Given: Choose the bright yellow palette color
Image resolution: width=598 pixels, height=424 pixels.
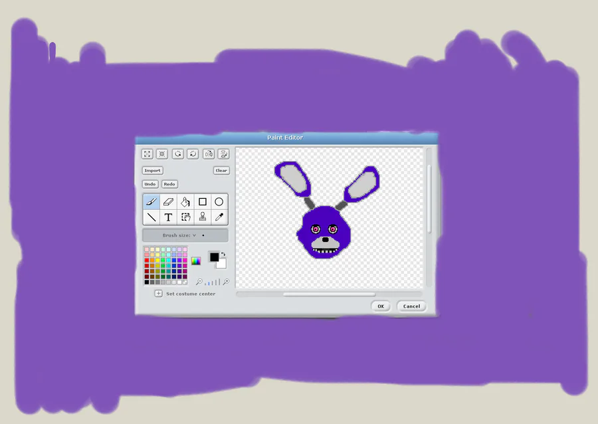Looking at the screenshot, I should coord(157,260).
